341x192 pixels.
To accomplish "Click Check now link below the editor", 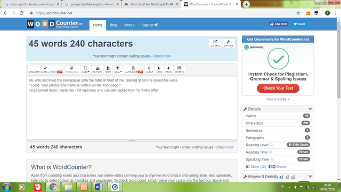I will (x=225, y=147).
